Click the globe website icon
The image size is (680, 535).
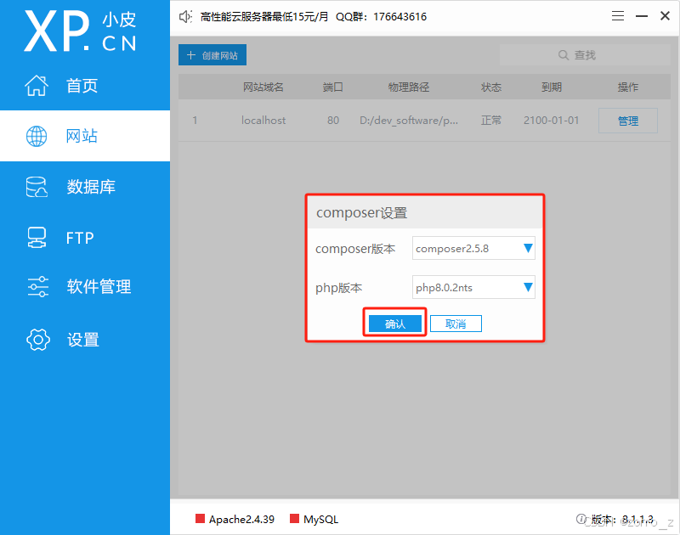point(37,137)
